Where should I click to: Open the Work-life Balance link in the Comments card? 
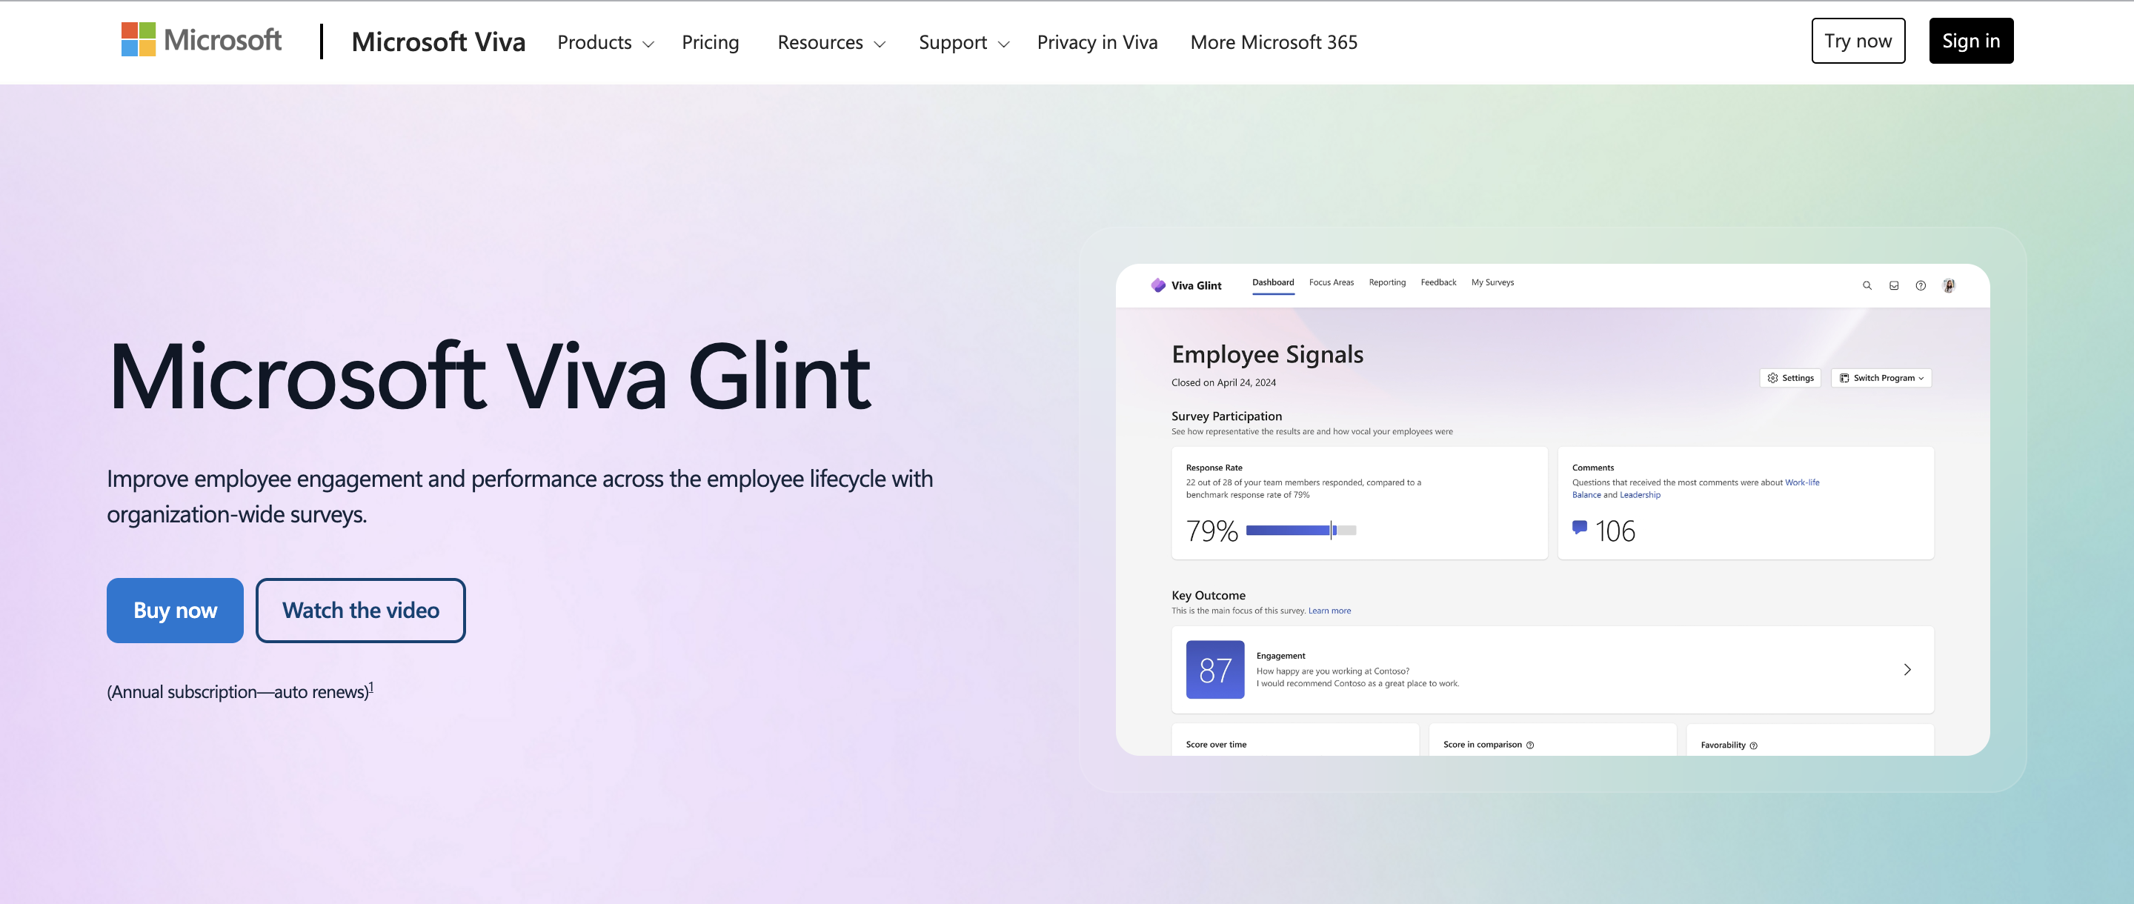coord(1802,482)
